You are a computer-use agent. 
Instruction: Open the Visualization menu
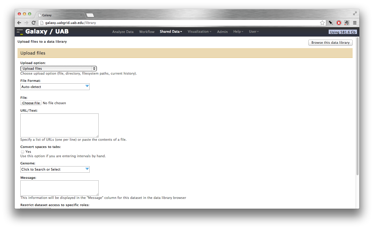(199, 32)
